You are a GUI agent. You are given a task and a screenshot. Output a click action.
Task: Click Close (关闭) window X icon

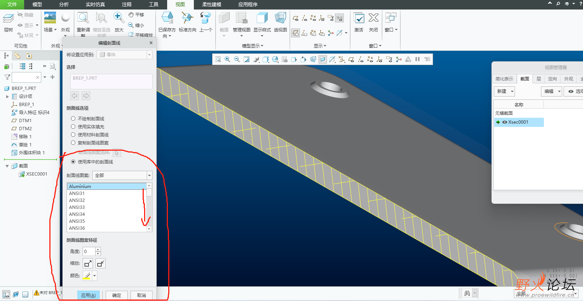tap(373, 18)
